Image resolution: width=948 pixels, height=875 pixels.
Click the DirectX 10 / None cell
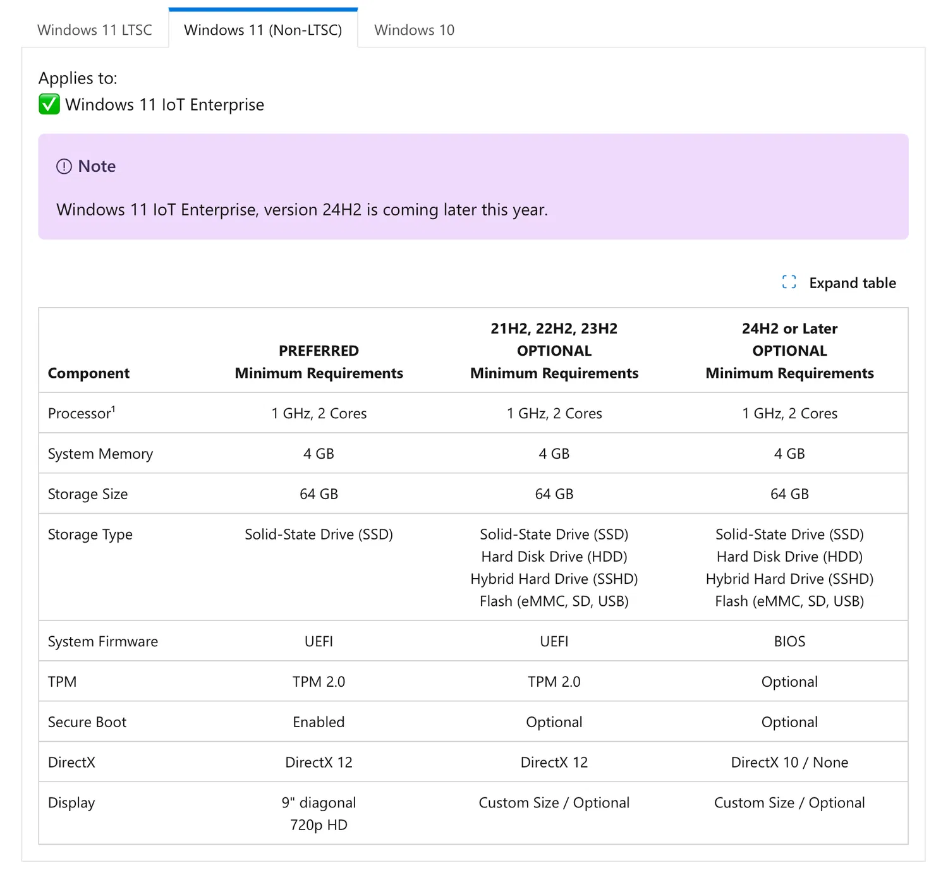[789, 763]
